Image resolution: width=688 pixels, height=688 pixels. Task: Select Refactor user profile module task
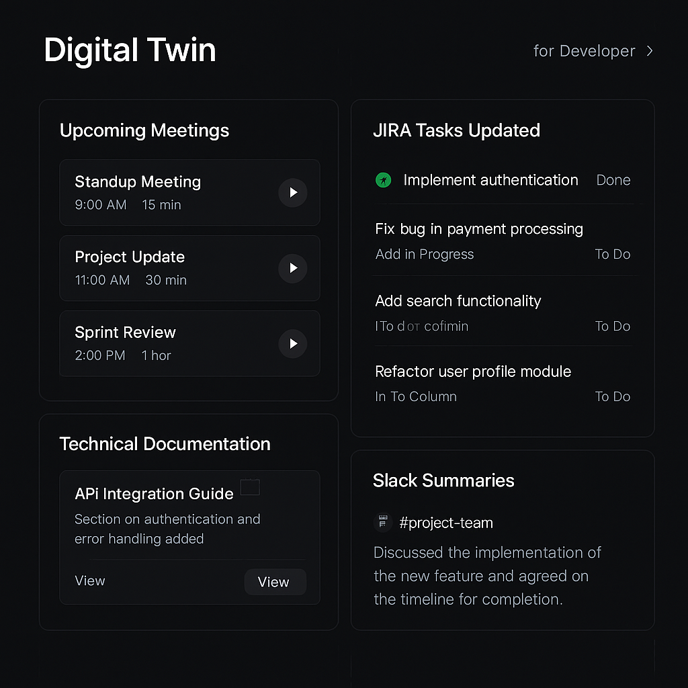pos(473,372)
